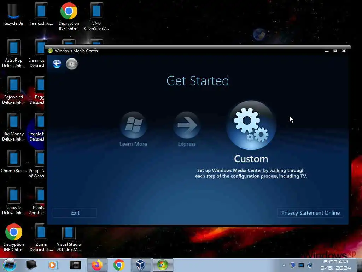Choose the Express setup arrow orb

point(187,125)
